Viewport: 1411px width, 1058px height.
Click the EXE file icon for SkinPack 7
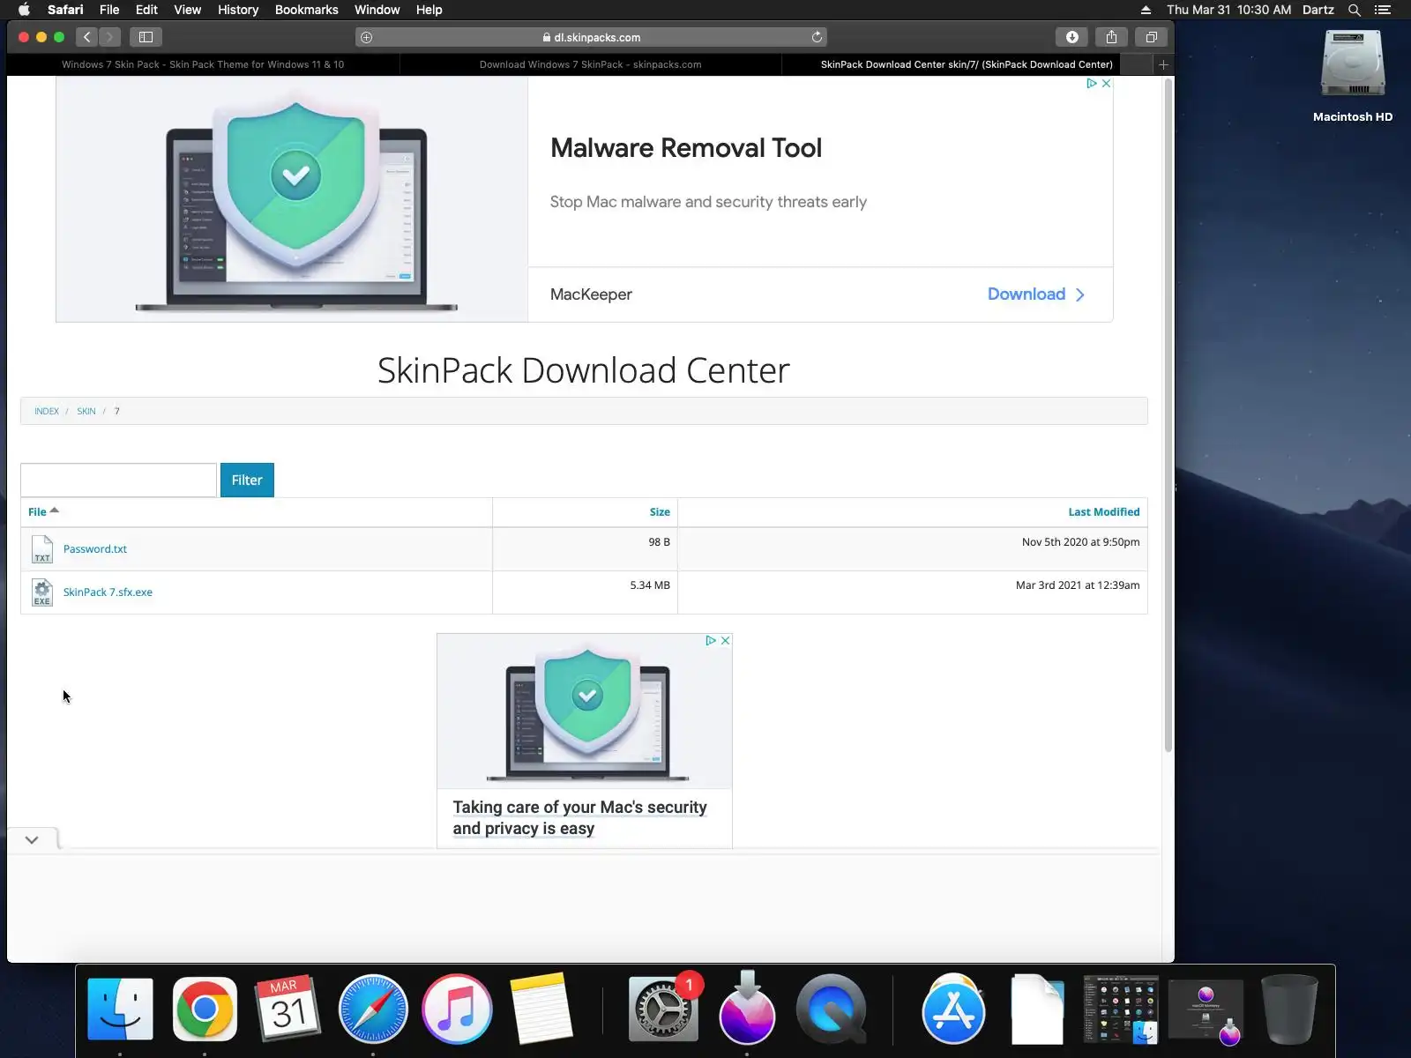pos(41,592)
